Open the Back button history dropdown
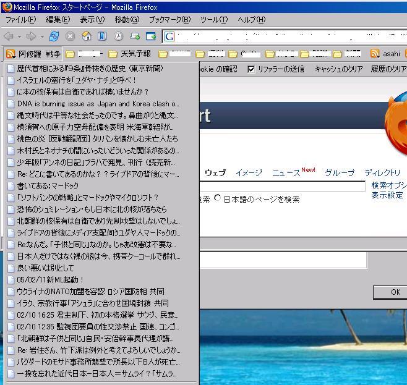407x385 pixels. click(19, 37)
